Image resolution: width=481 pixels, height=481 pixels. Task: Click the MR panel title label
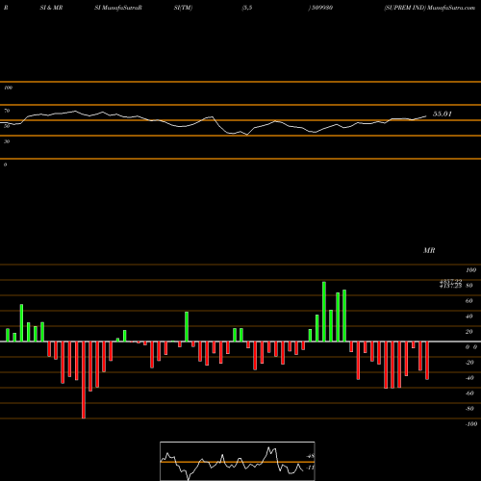pyautogui.click(x=429, y=250)
